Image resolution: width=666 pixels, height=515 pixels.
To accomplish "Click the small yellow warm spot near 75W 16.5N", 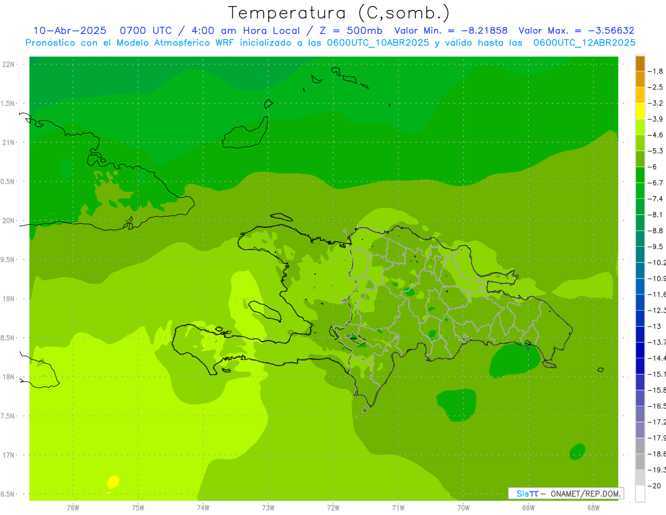I will click(x=113, y=482).
